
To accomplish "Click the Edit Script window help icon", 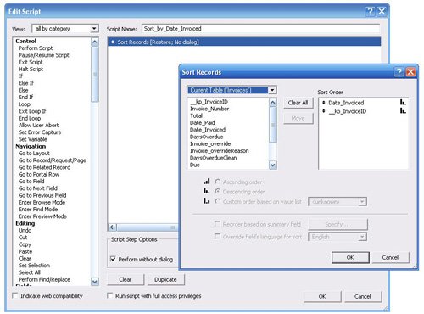I will pos(370,11).
